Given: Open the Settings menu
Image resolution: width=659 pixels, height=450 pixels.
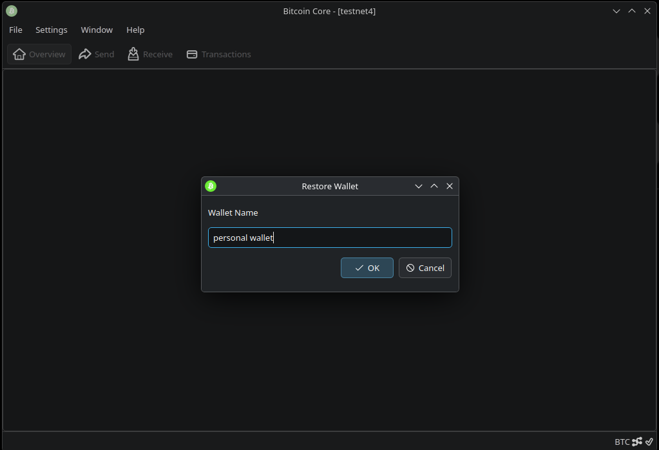Looking at the screenshot, I should [52, 30].
